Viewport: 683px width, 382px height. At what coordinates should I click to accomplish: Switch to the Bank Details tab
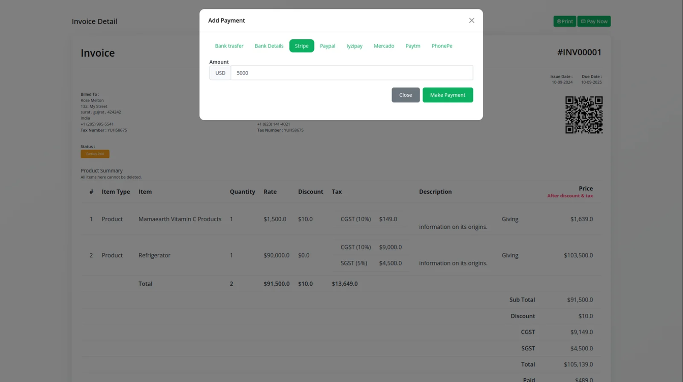tap(269, 46)
